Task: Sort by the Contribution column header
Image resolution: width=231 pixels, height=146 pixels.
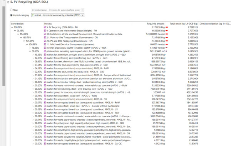Action: click(17, 24)
